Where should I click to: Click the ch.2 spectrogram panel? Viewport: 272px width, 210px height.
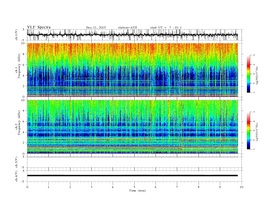click(133, 127)
